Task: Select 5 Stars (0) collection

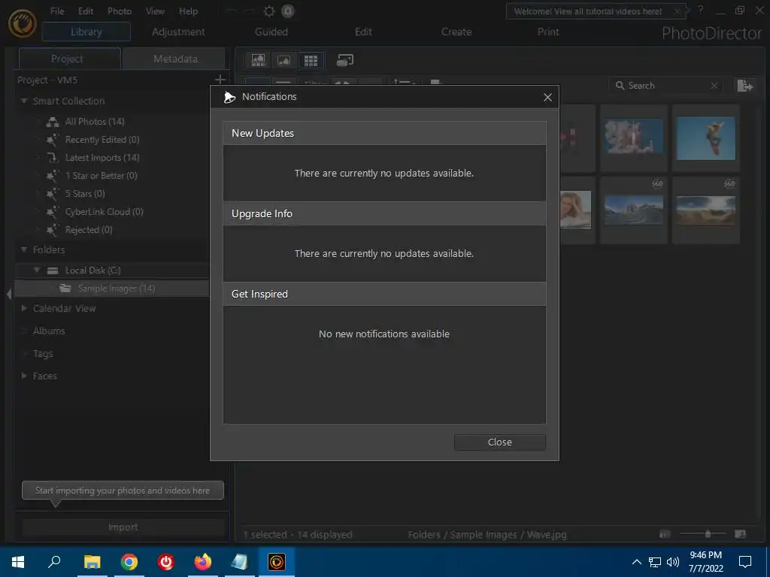Action: 85,194
